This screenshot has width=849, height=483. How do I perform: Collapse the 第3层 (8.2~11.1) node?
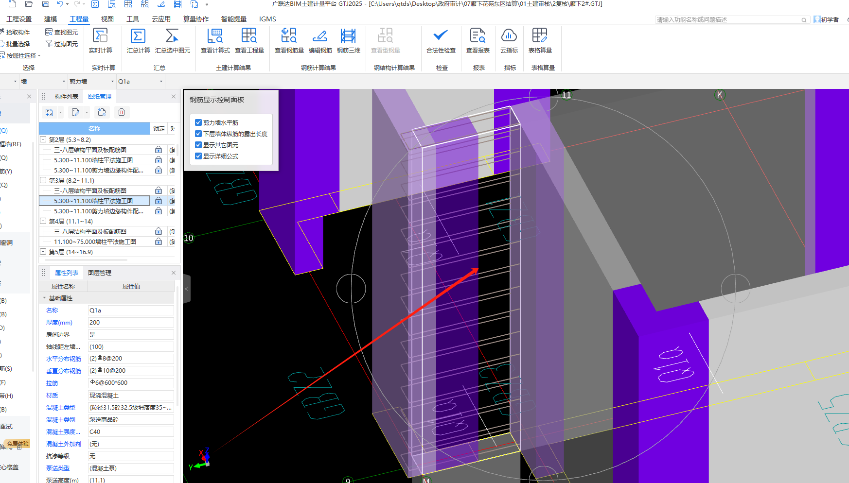[x=43, y=180]
